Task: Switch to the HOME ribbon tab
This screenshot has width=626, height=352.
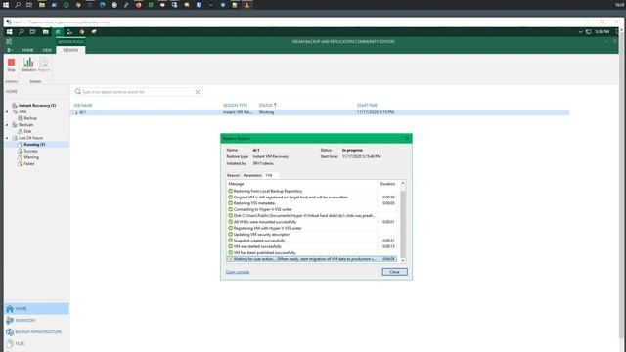Action: click(x=27, y=50)
